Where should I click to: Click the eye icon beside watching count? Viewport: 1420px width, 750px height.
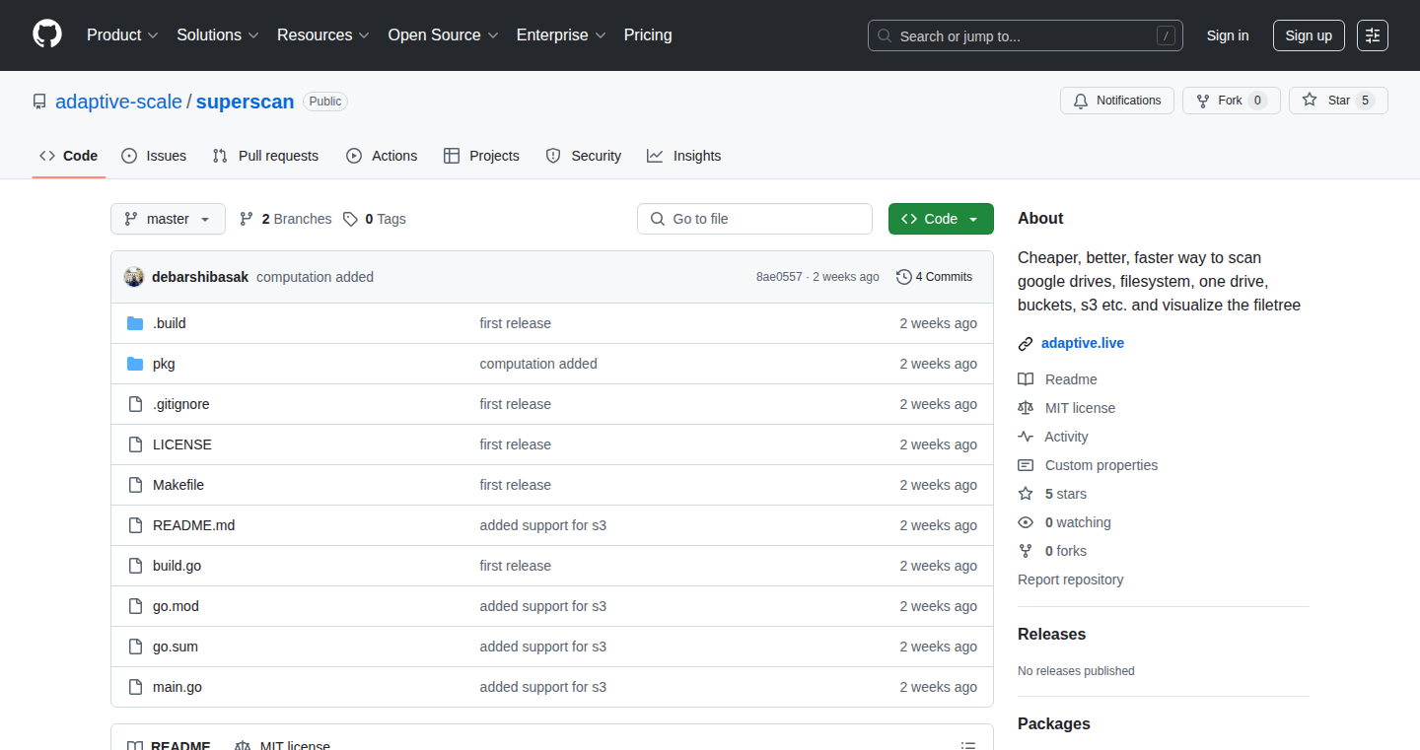[x=1026, y=522]
